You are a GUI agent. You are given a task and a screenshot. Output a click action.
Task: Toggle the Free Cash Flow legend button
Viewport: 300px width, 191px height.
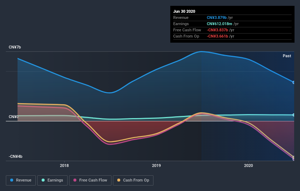(x=90, y=180)
